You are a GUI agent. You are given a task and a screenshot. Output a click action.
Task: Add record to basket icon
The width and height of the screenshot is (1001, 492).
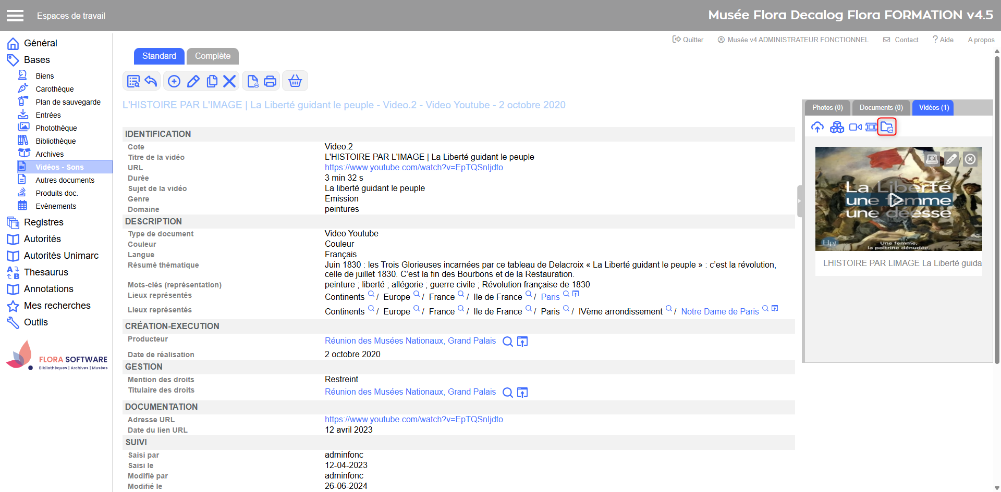(x=295, y=81)
